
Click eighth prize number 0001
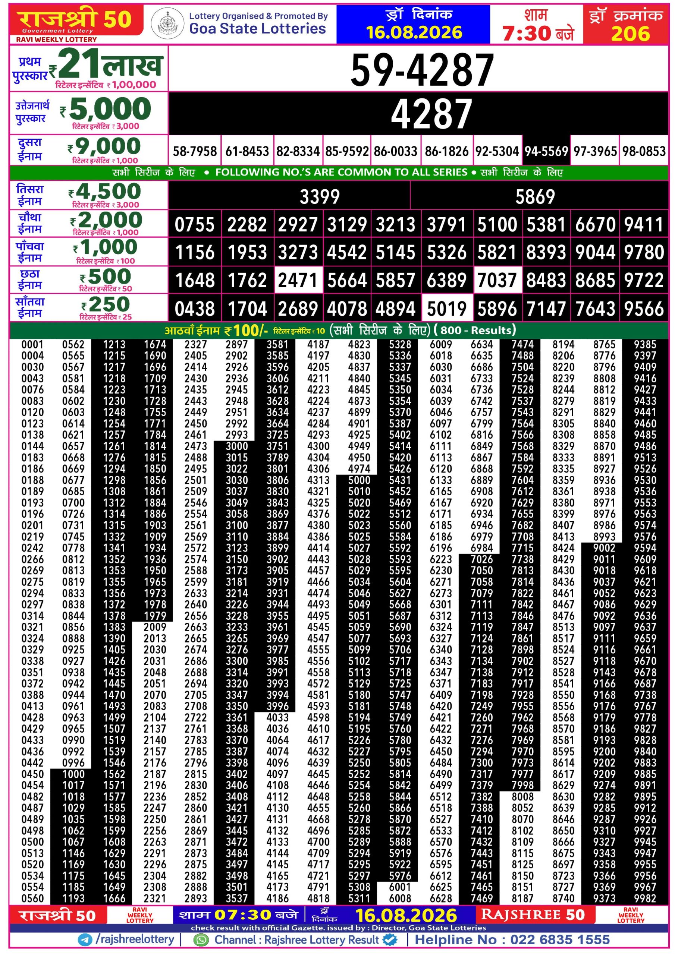tap(32, 344)
